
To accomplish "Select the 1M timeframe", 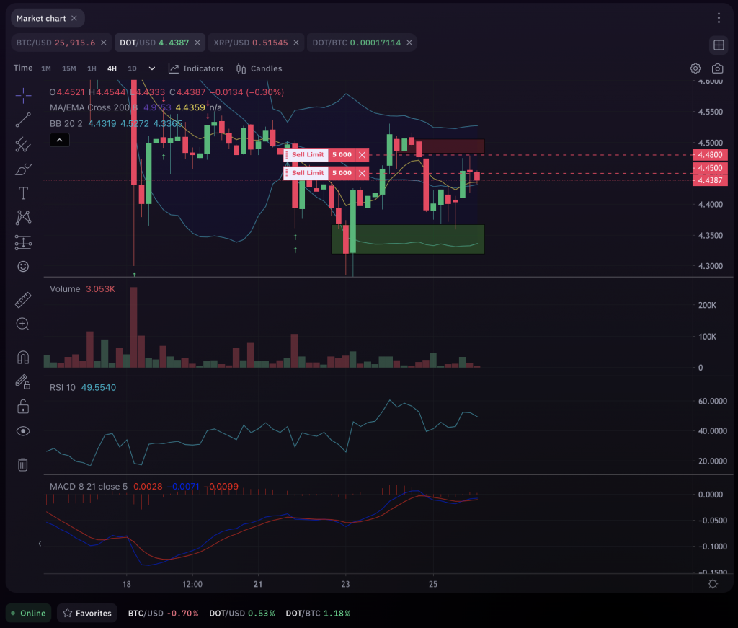I will (x=46, y=68).
